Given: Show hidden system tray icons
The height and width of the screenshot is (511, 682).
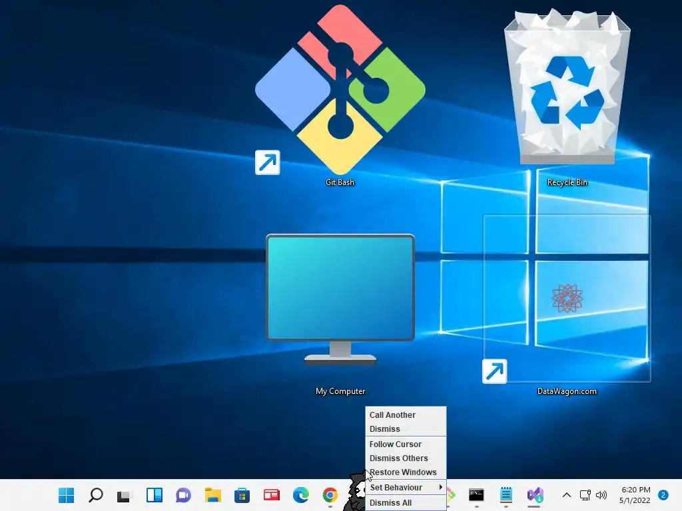Looking at the screenshot, I should [x=567, y=495].
